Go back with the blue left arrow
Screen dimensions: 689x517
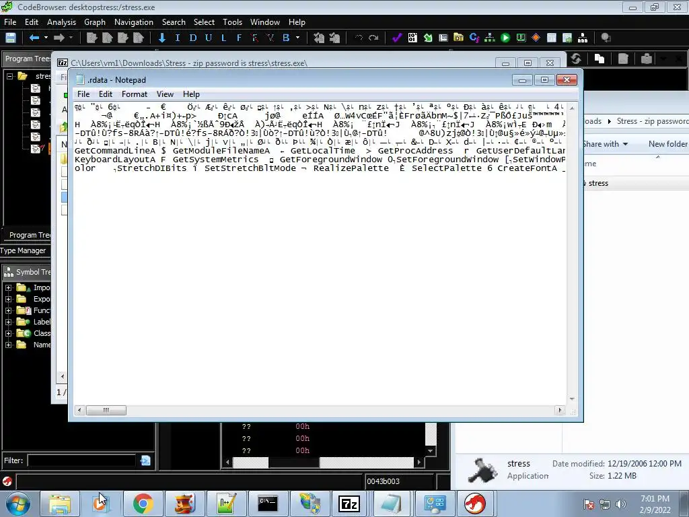(34, 38)
